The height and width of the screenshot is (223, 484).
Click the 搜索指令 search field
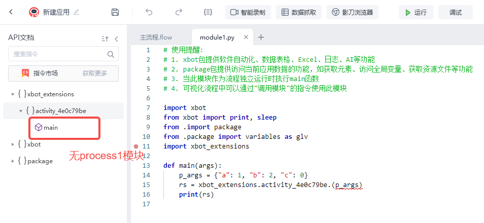[x=63, y=54]
